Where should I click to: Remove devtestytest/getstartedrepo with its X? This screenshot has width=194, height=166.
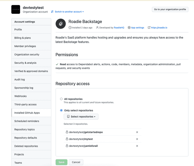(x=137, y=132)
